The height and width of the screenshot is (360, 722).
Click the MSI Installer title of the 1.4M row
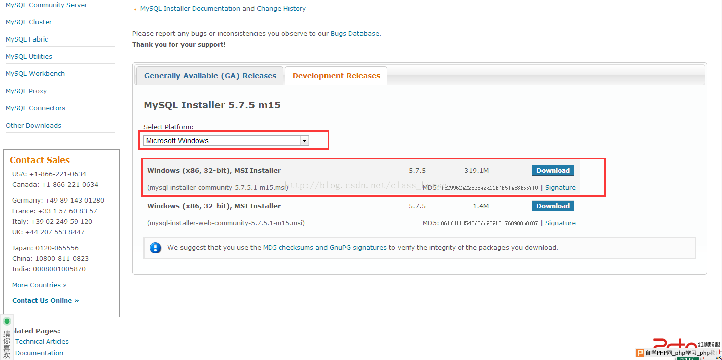pos(214,206)
